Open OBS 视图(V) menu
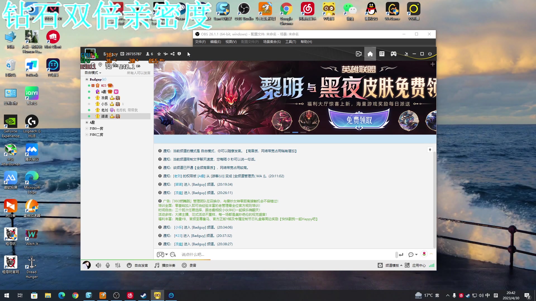The image size is (536, 301). click(x=231, y=42)
